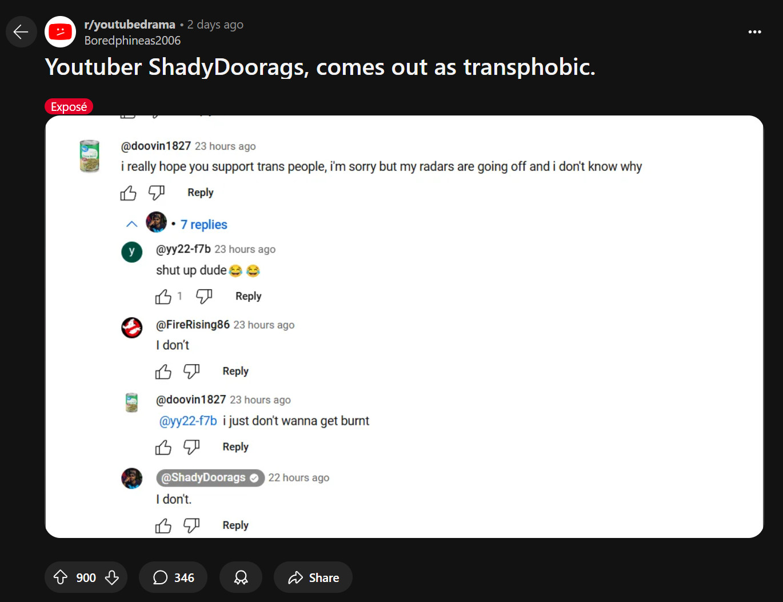The height and width of the screenshot is (602, 783).
Task: Go back using the left arrow button
Action: click(21, 32)
